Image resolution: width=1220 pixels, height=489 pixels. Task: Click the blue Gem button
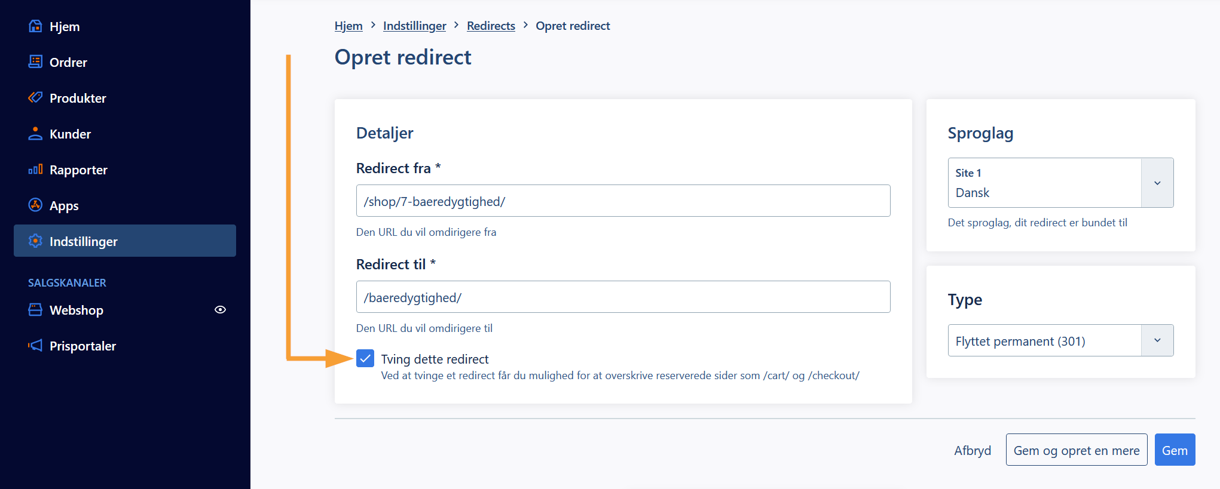[1175, 450]
